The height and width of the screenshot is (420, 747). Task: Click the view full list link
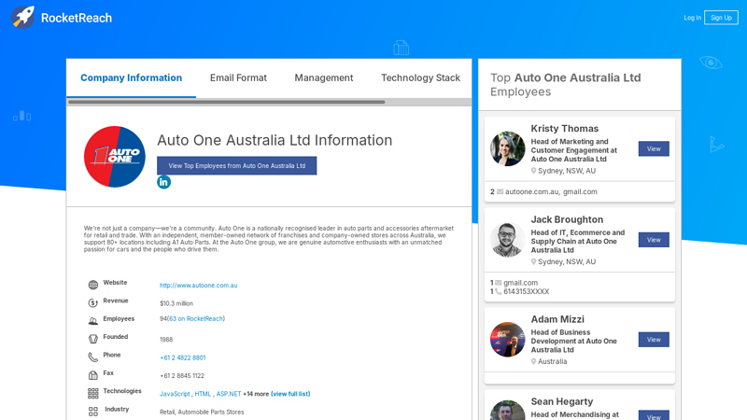click(x=290, y=394)
